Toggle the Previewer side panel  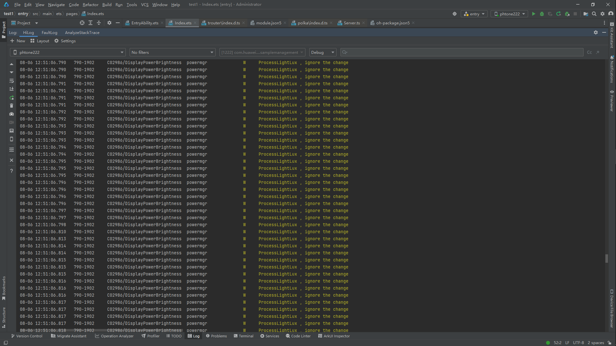coord(612,101)
